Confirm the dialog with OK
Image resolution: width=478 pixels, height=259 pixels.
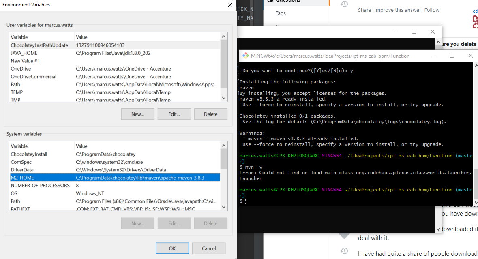(x=172, y=248)
